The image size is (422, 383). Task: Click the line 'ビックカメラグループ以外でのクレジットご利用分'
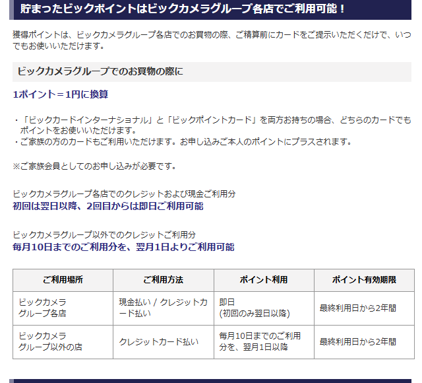(x=104, y=235)
